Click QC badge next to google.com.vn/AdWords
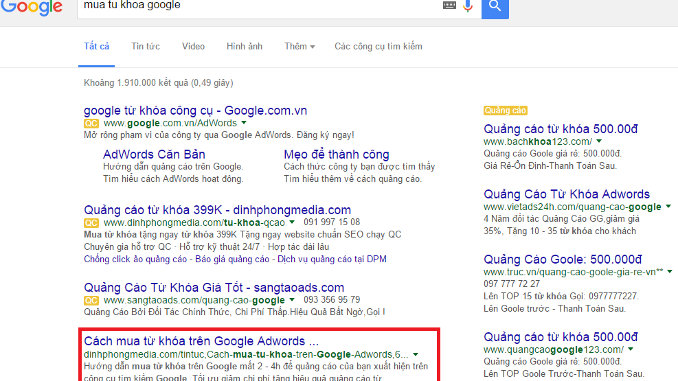Image resolution: width=678 pixels, height=381 pixels. (91, 124)
